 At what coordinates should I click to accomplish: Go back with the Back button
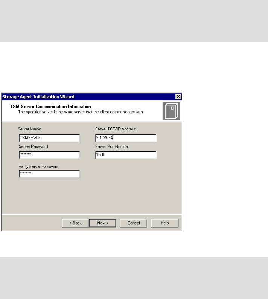76,223
